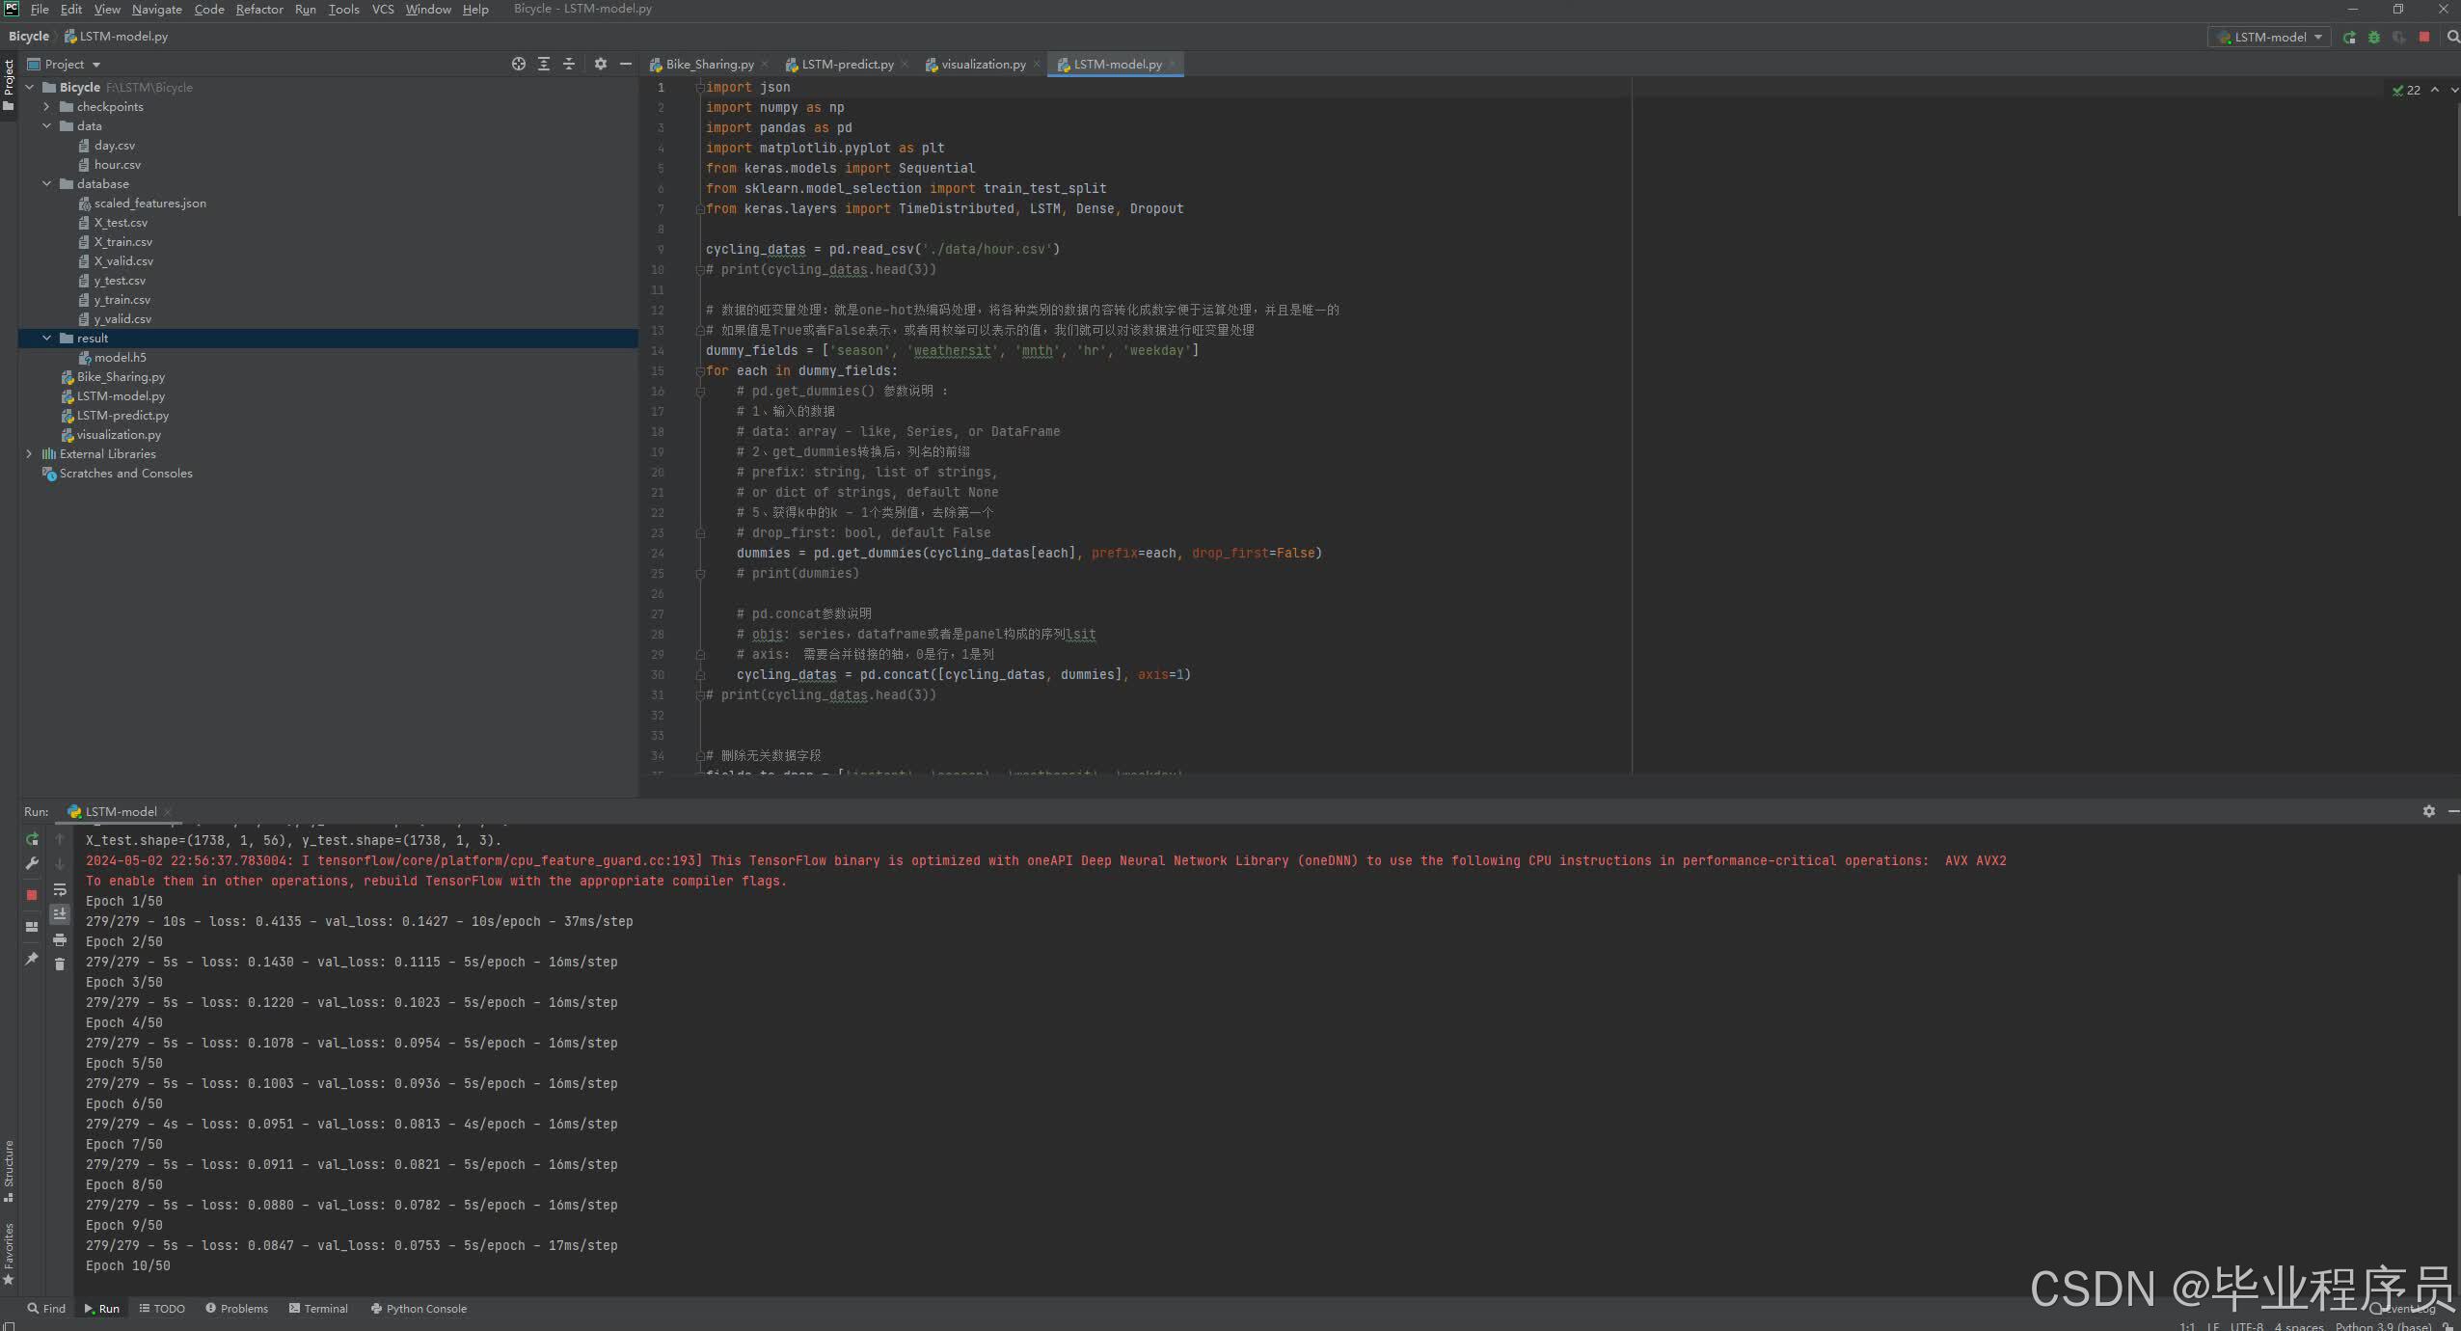Collapse the database folder
Image resolution: width=2461 pixels, height=1331 pixels.
(x=46, y=184)
